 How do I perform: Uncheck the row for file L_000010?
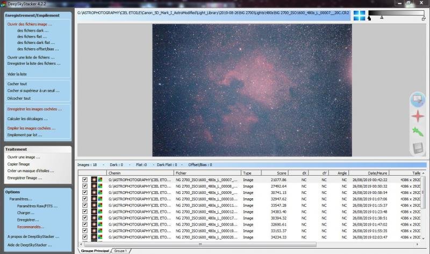click(x=85, y=199)
